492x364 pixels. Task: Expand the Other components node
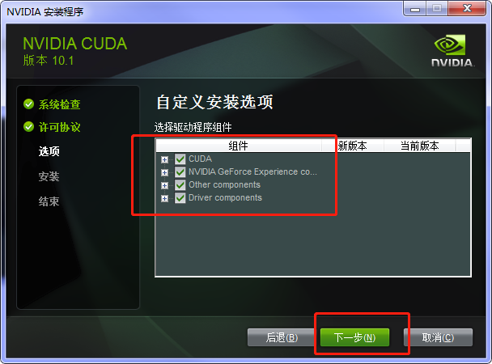[x=164, y=185]
